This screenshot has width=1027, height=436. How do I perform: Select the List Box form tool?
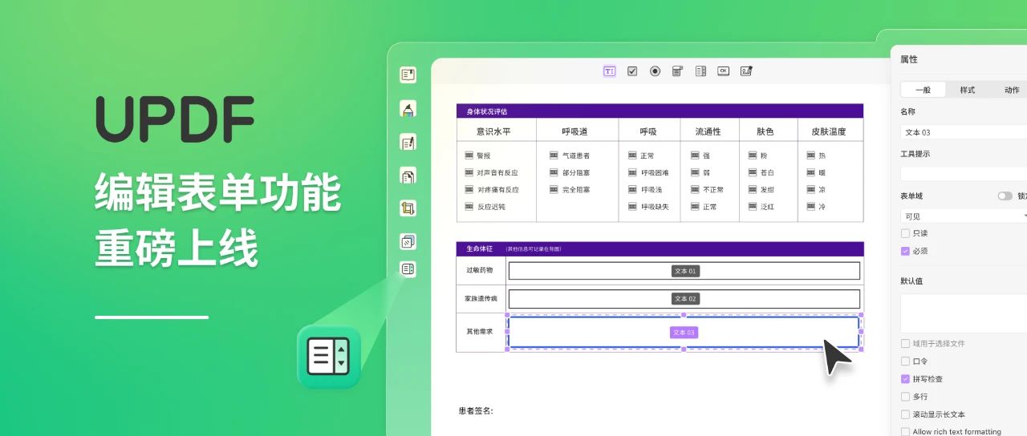(700, 71)
